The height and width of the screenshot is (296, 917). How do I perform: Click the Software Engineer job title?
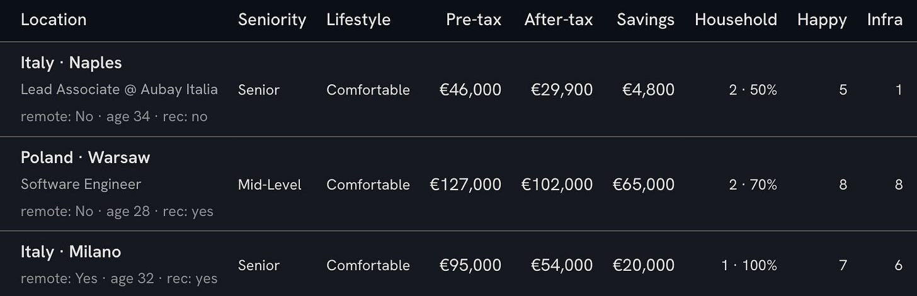[x=81, y=184]
